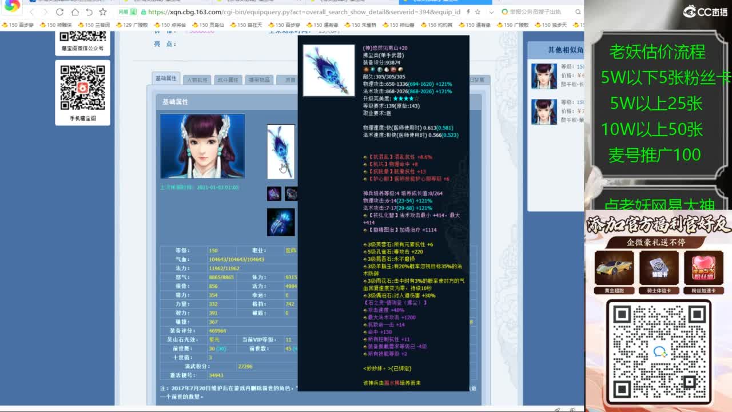Image resolution: width=732 pixels, height=412 pixels.
Task: Open the bookmark '150 点将台'
Action: 170,25
